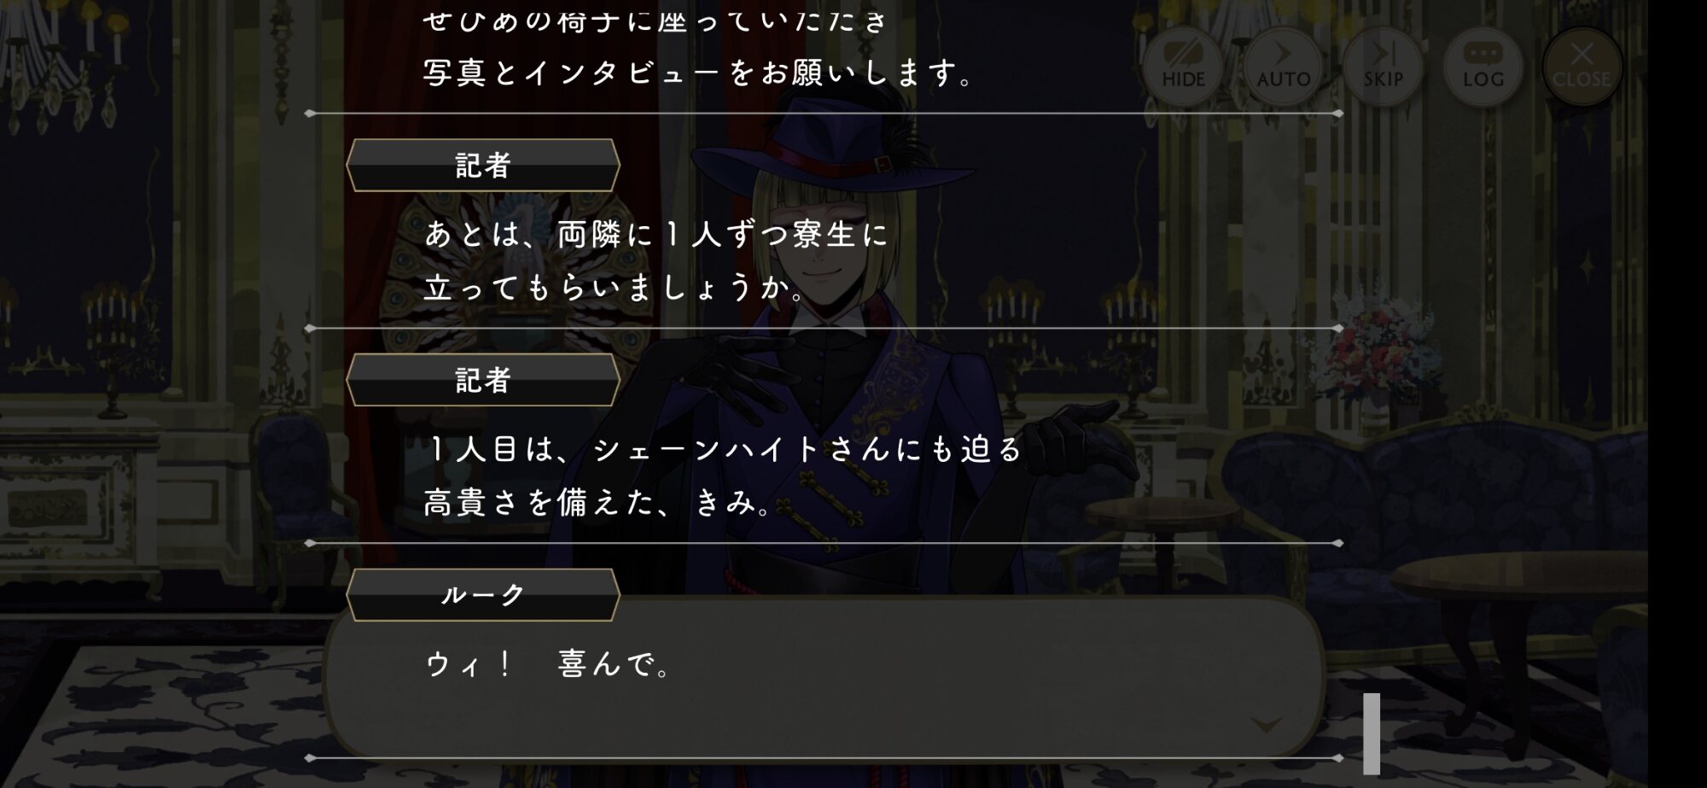Click the line 写真とインタビューをお願いします
1707x788 pixels.
pos(698,73)
